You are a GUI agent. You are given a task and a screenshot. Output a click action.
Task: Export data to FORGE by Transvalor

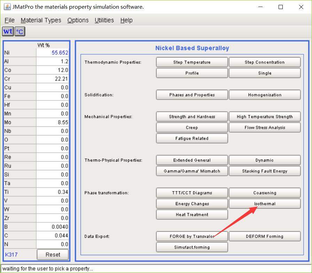point(192,236)
